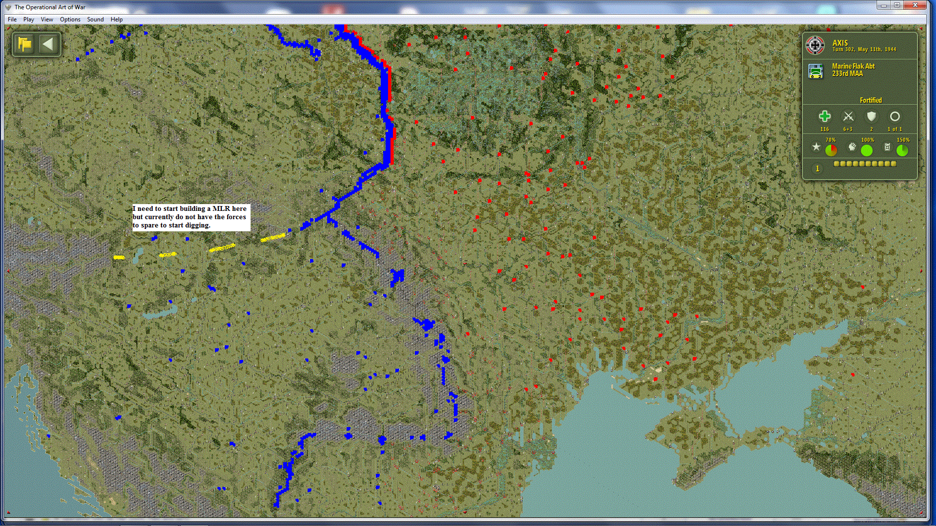Open the Play menu

29,19
